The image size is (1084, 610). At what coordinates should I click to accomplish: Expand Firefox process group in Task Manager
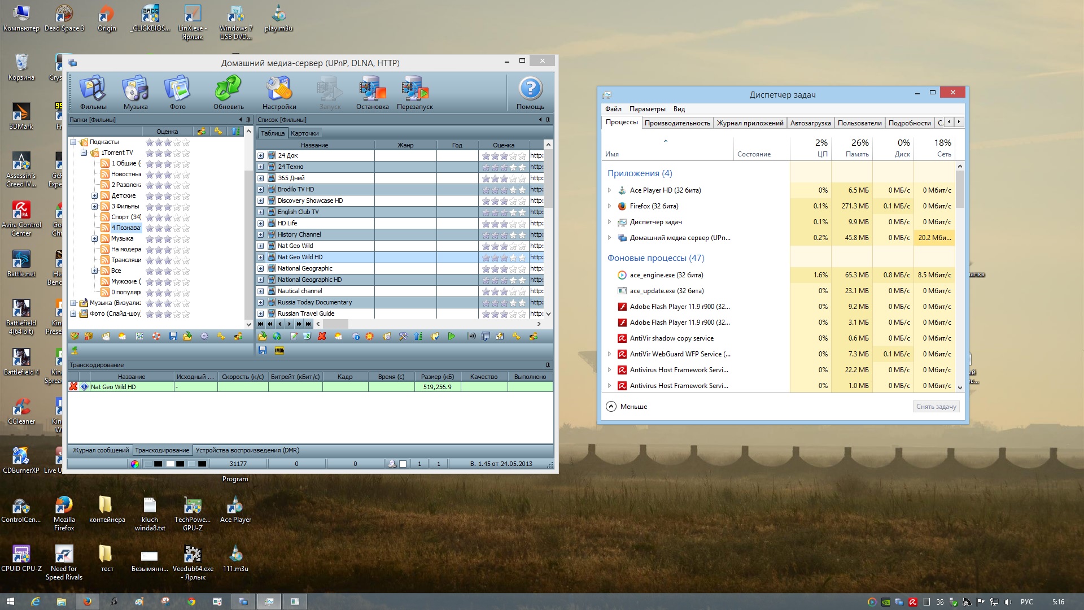tap(609, 206)
